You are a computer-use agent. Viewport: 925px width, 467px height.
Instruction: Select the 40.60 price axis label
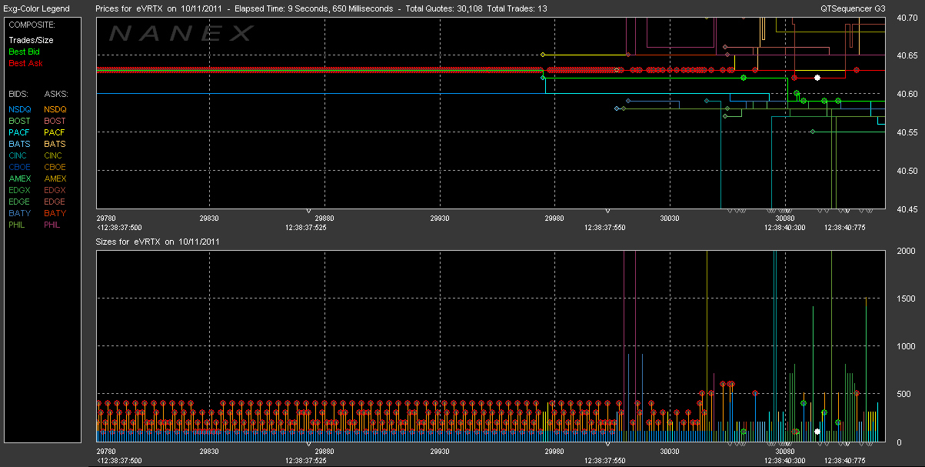907,94
